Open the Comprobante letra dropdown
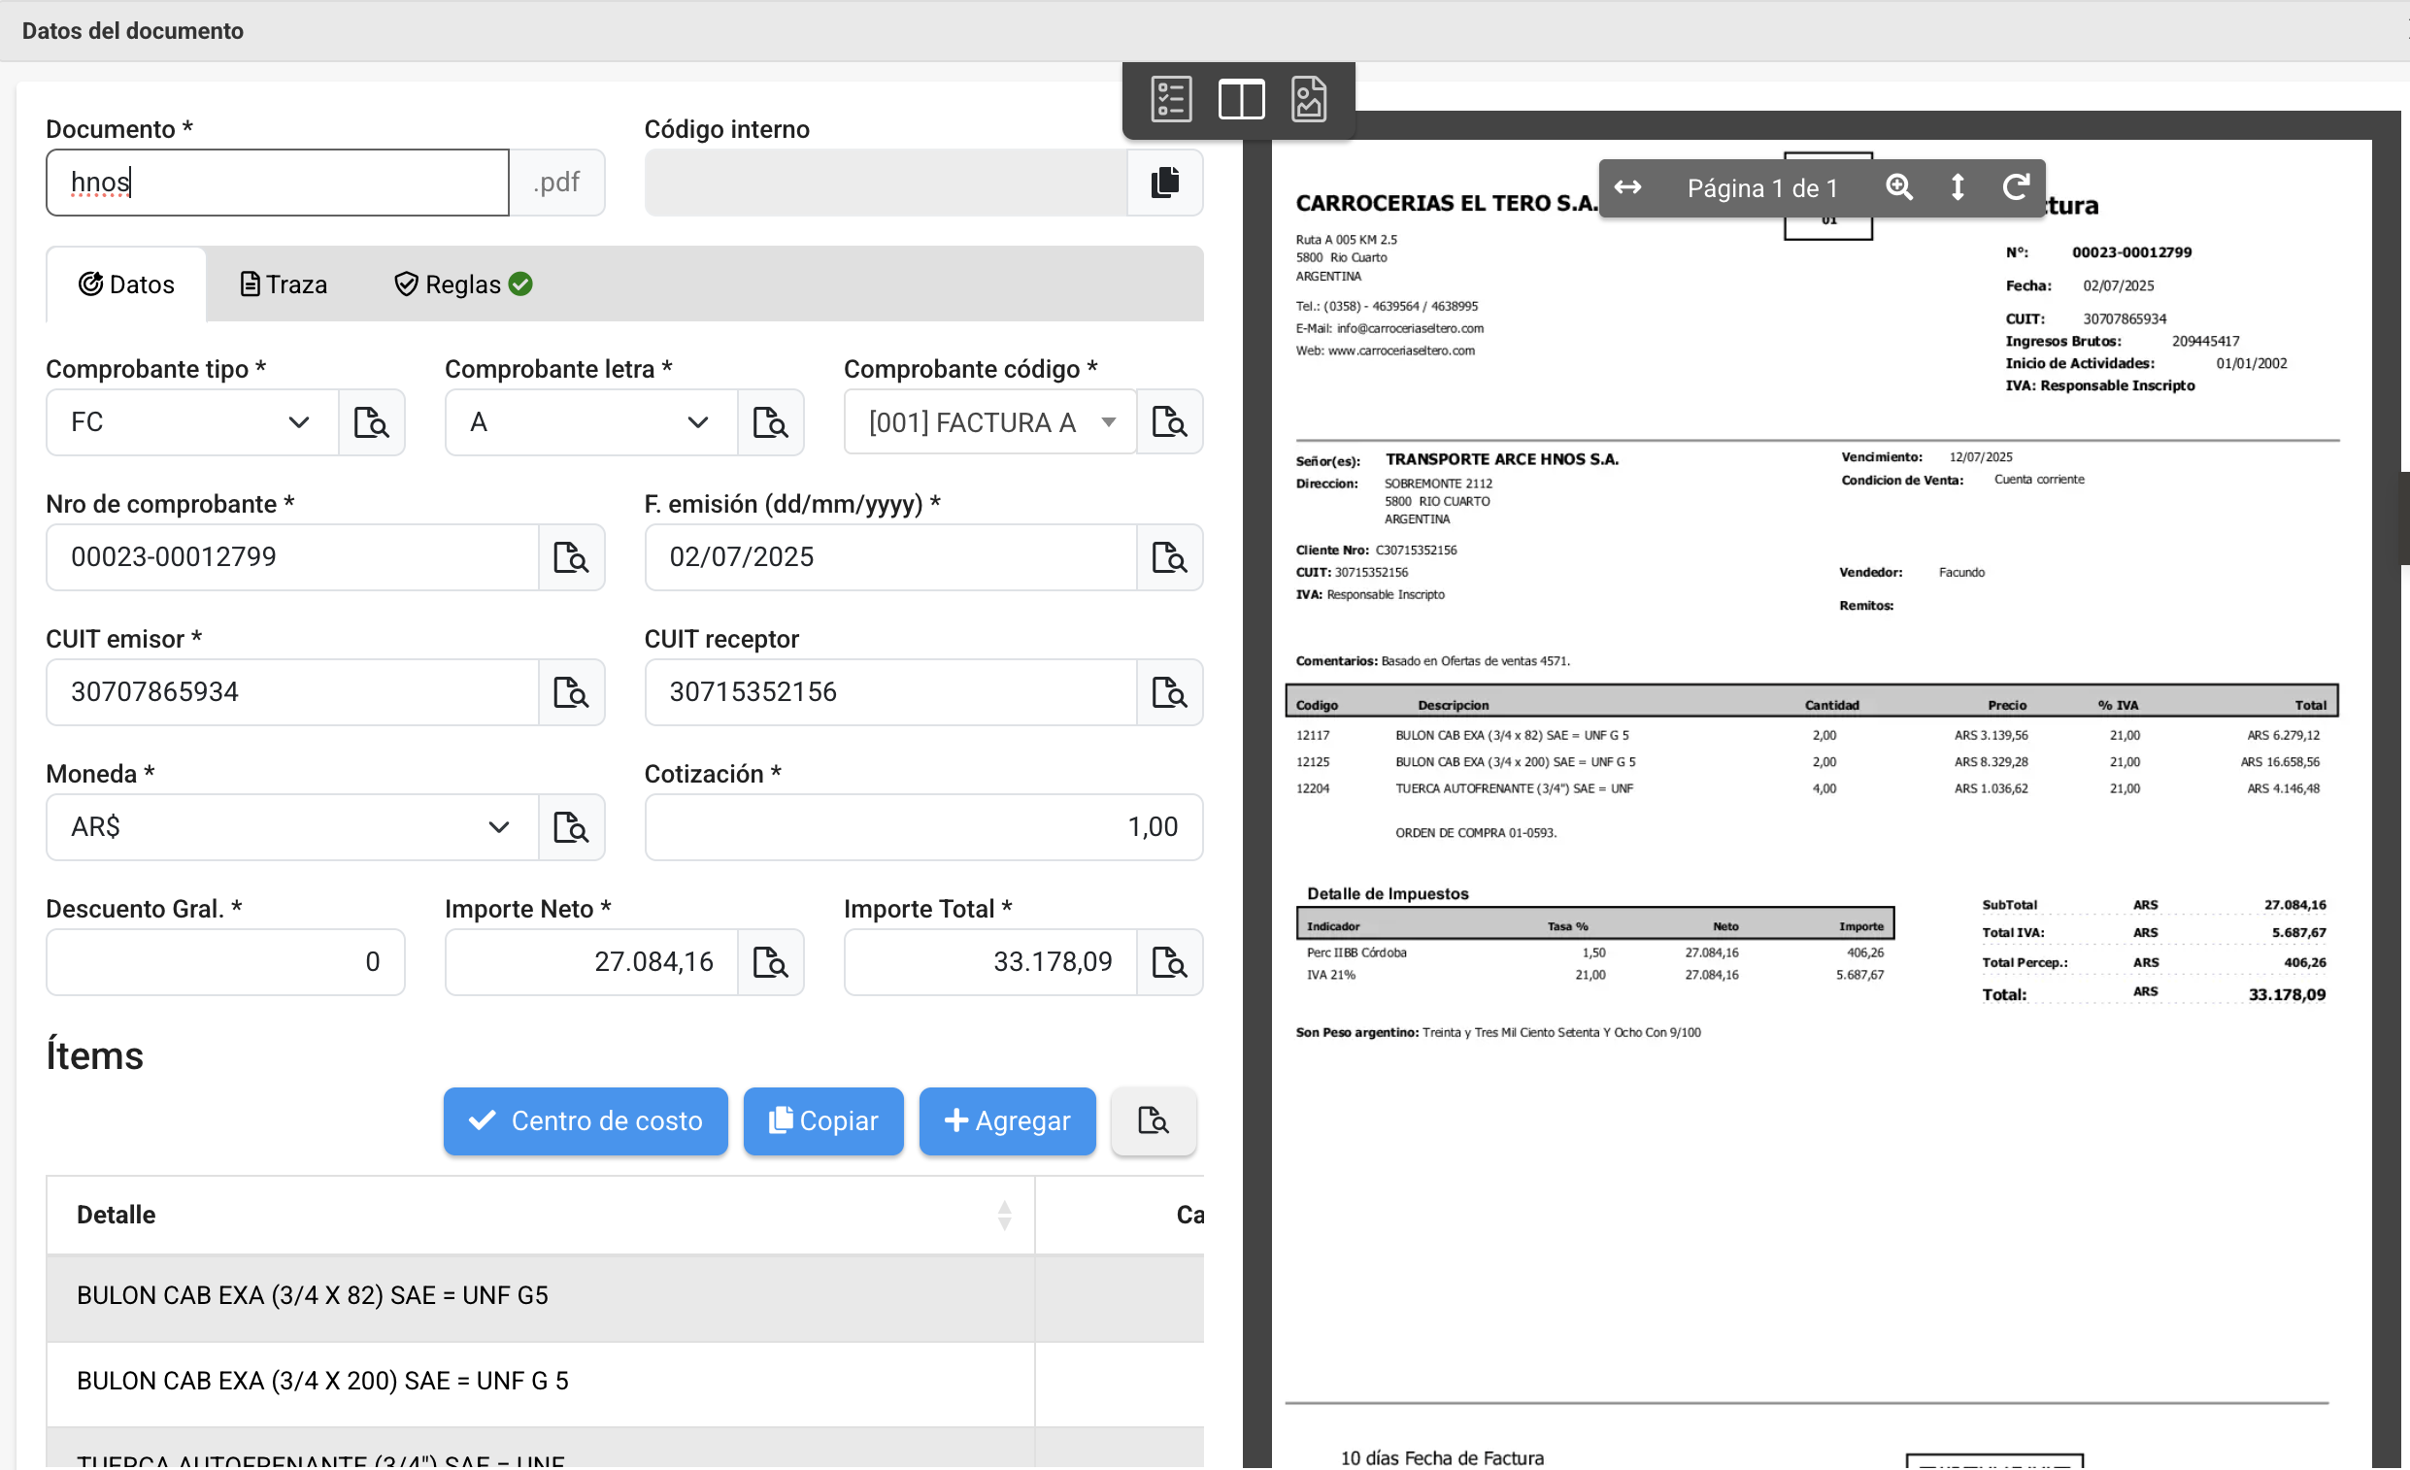The width and height of the screenshot is (2410, 1470). point(590,422)
